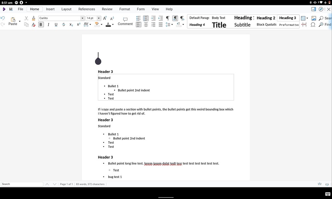This screenshot has width=332, height=199.
Task: Apply highlighting color with marker icon
Action: 97,24
